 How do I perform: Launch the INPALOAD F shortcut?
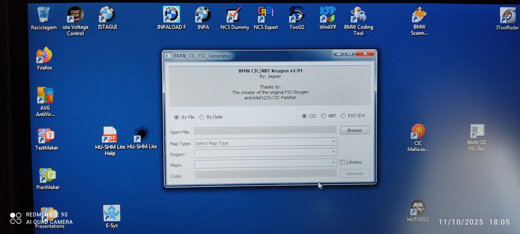[172, 18]
